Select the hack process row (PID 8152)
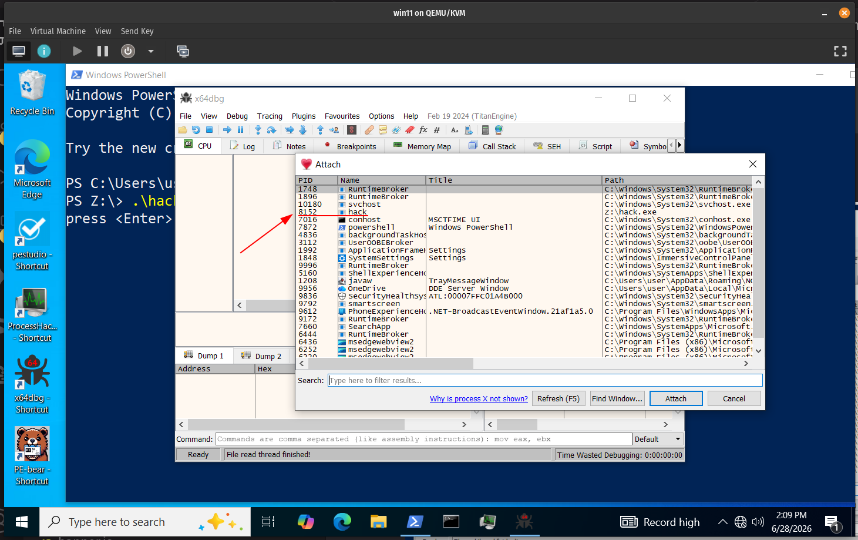Image resolution: width=858 pixels, height=540 pixels. click(x=524, y=212)
